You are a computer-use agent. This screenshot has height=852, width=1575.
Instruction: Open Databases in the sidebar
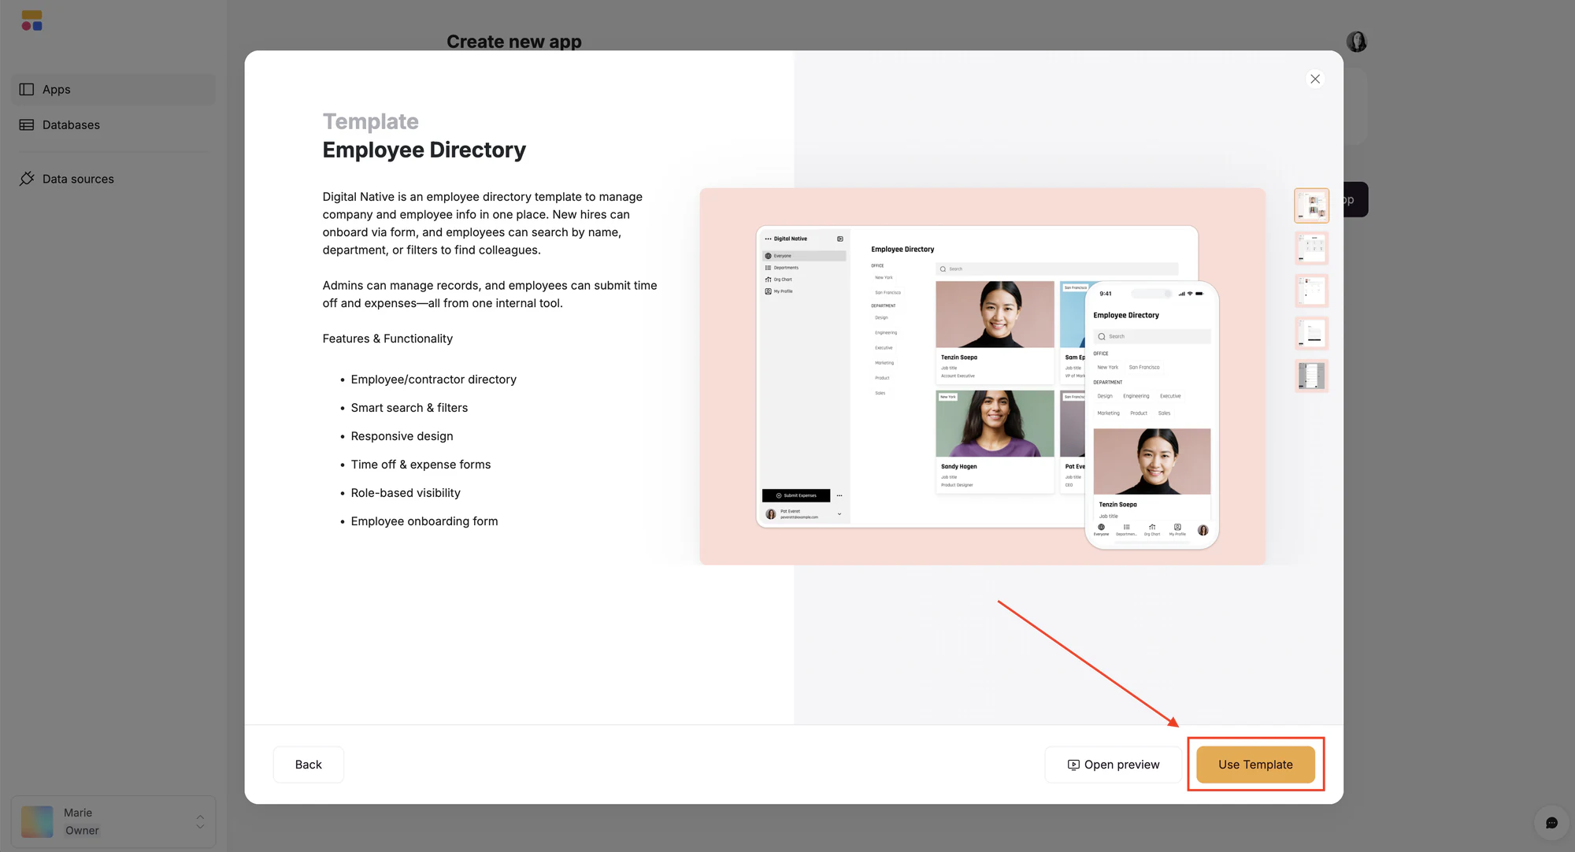tap(113, 125)
